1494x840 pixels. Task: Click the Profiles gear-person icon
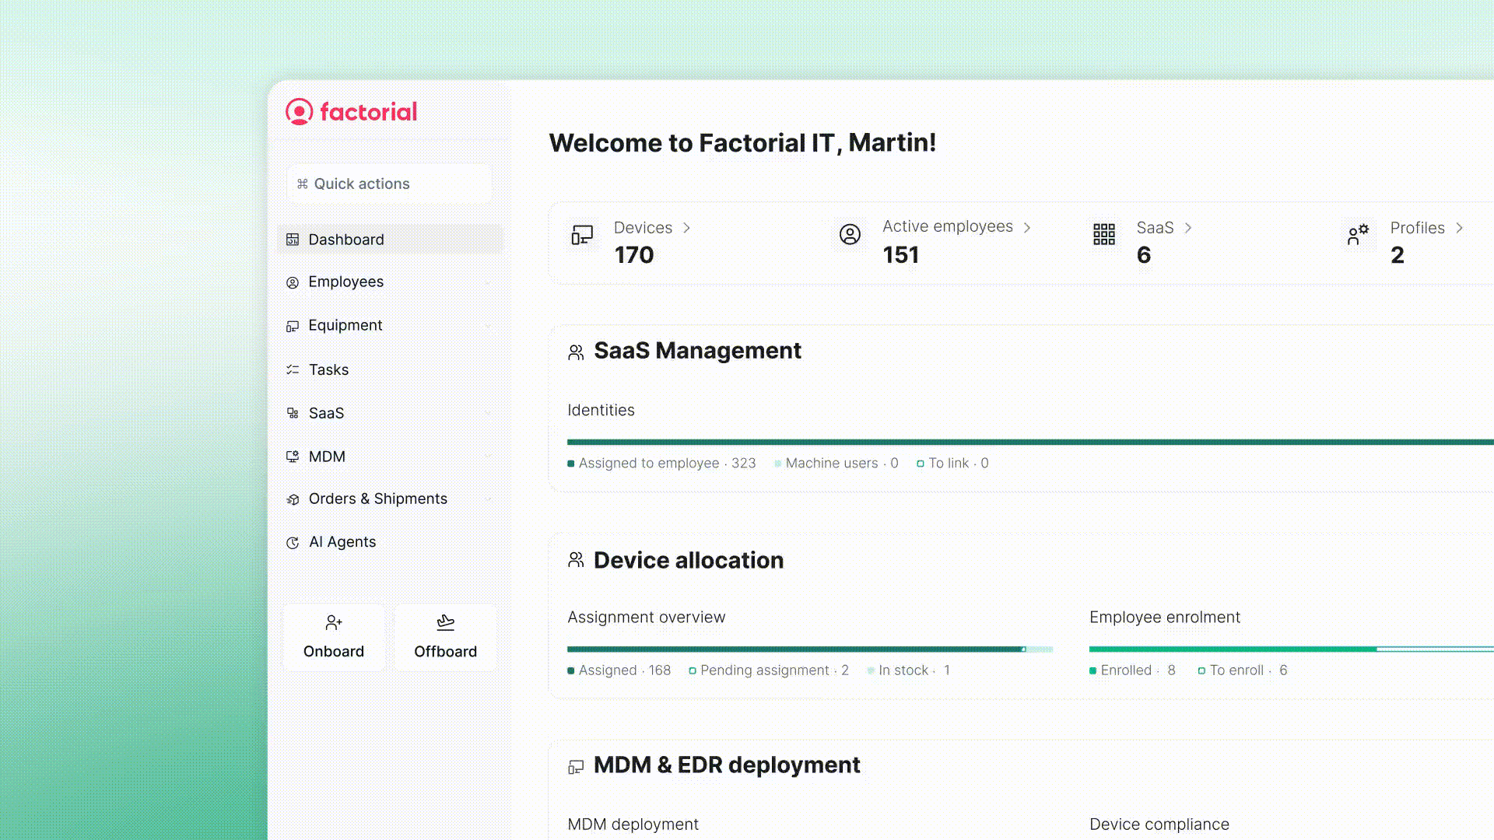(1358, 235)
